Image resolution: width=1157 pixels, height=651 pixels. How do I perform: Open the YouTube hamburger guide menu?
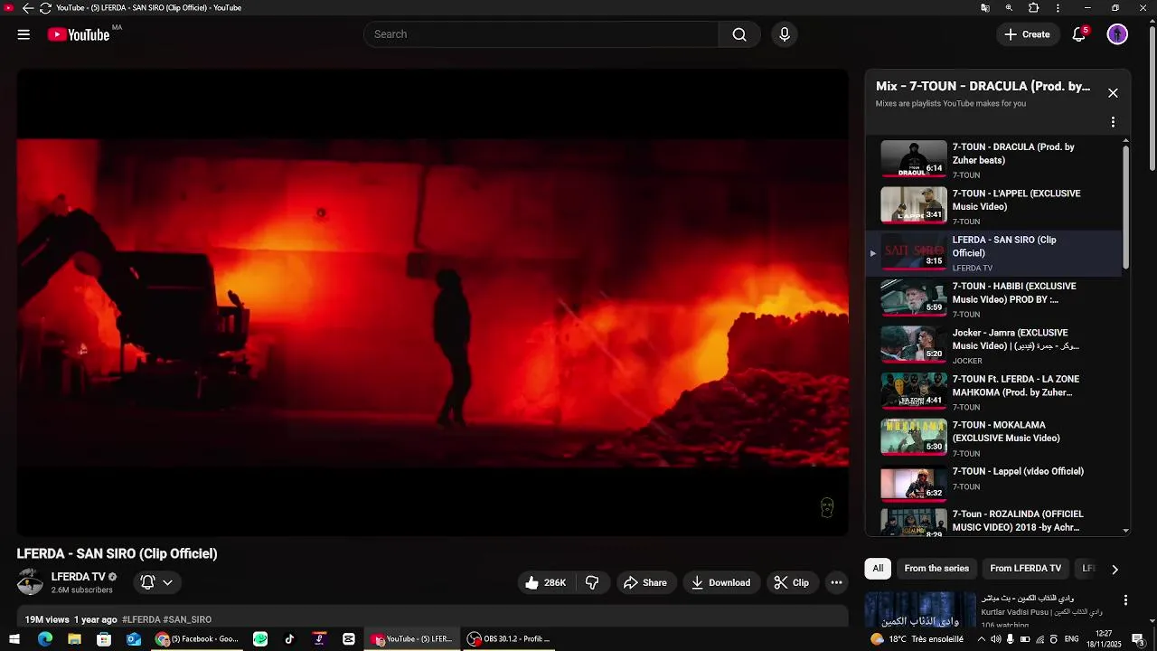pos(24,34)
